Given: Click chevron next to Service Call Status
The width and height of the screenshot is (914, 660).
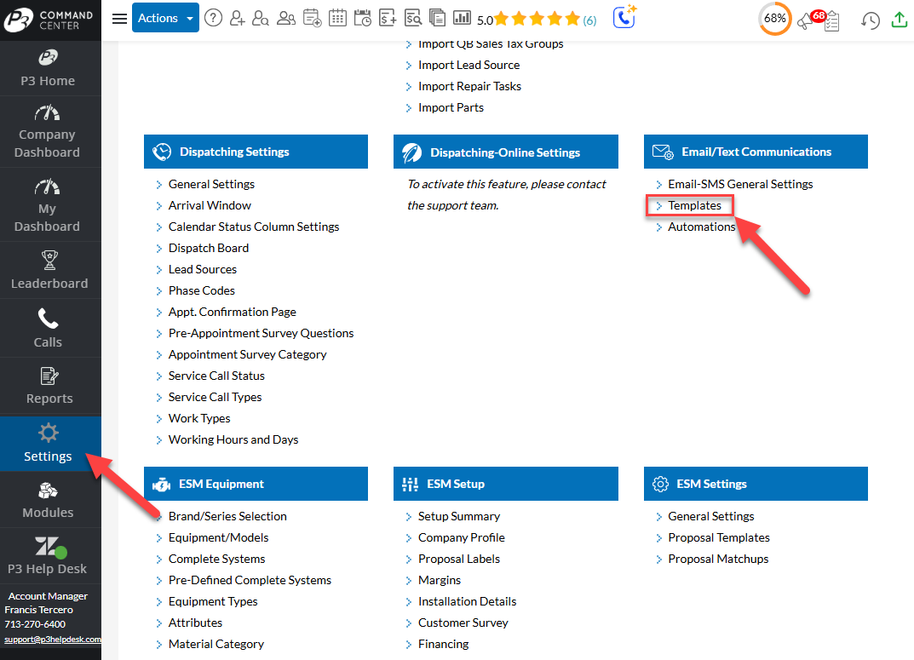Looking at the screenshot, I should pos(159,376).
